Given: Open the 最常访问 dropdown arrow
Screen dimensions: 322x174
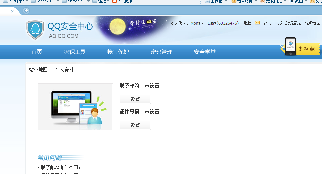Looking at the screenshot, I should coord(256,1).
